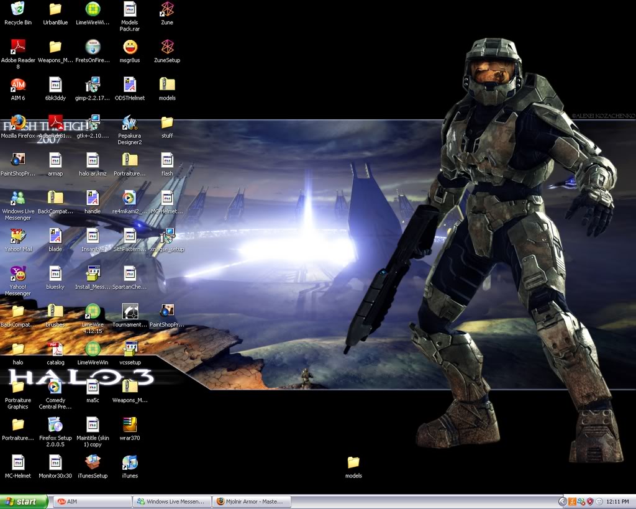The height and width of the screenshot is (509, 636).
Task: Select the LimeWireWin installer
Action: 93,349
